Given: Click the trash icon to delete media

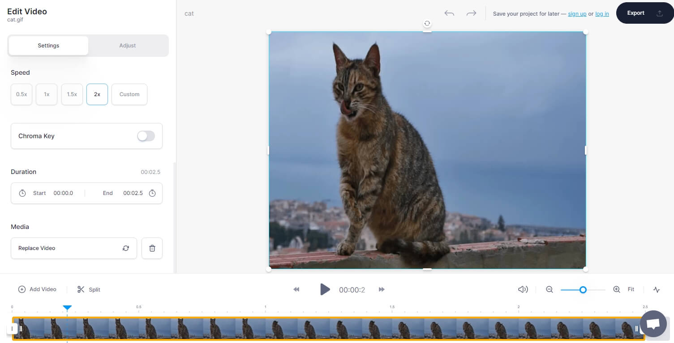Looking at the screenshot, I should [x=152, y=248].
